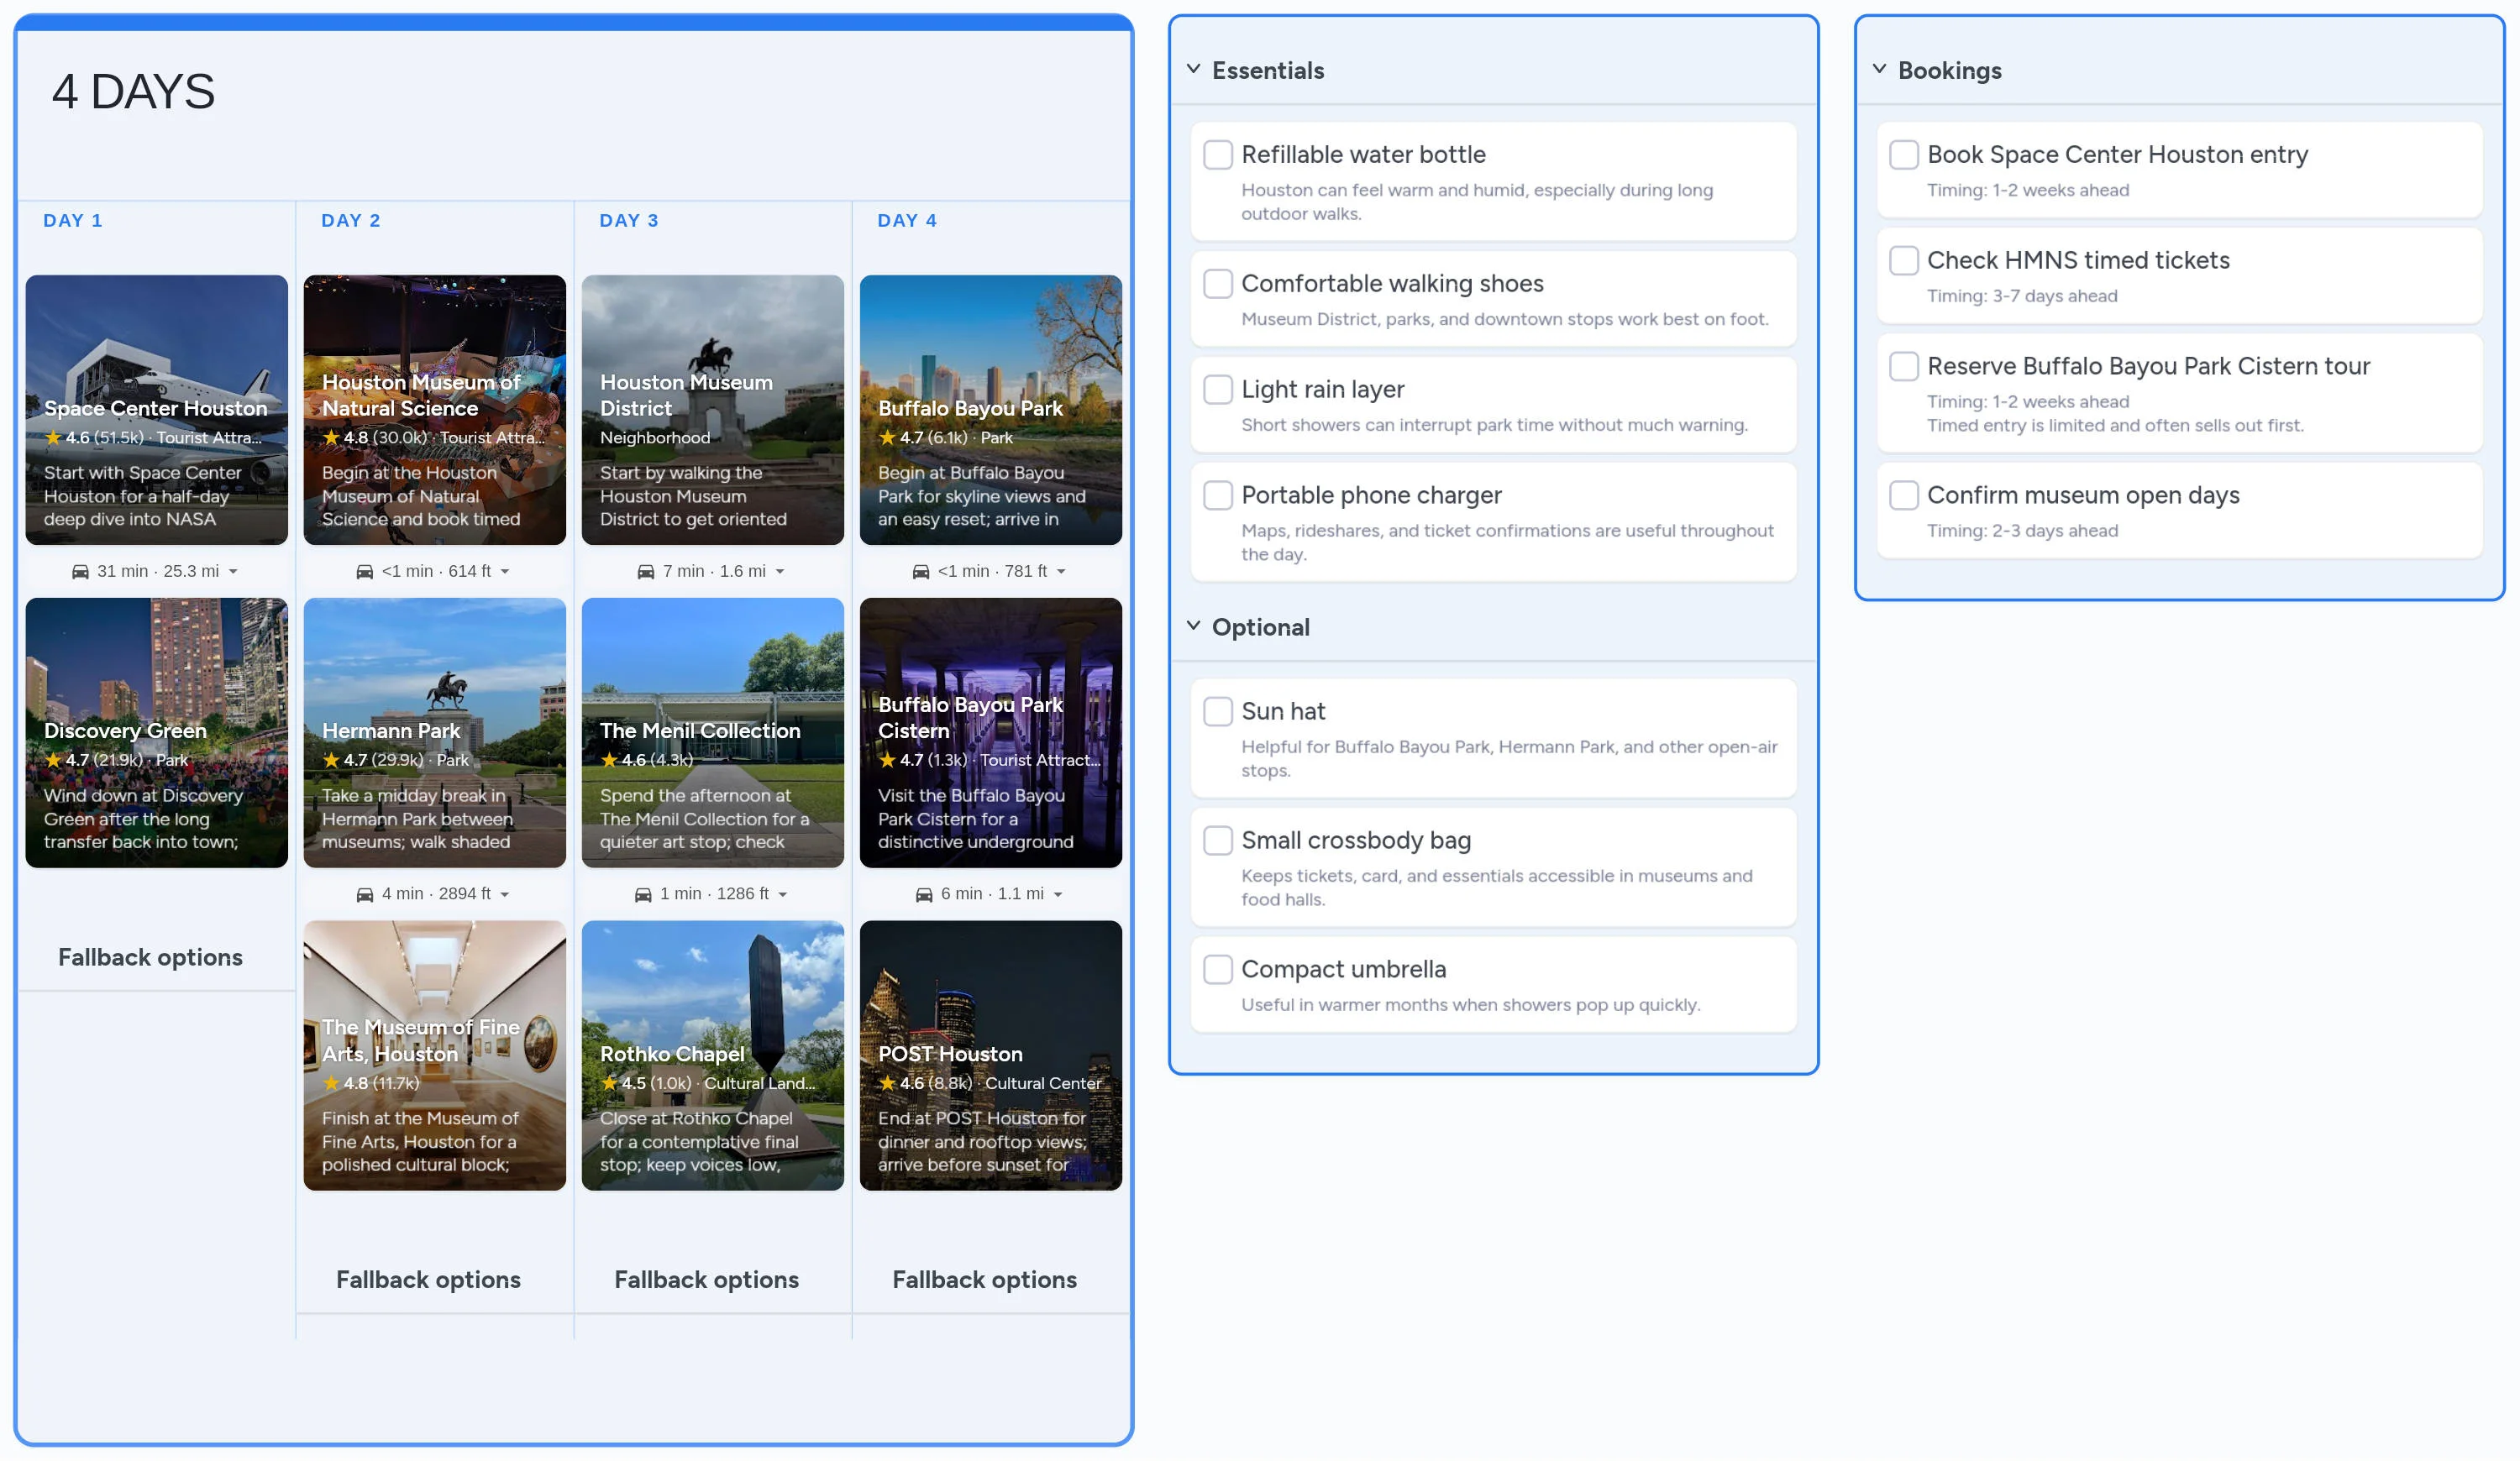Viewport: 2520px width, 1461px height.
Task: Collapse the Essentials section
Action: pos(1193,69)
